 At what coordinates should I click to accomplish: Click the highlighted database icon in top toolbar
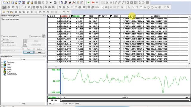coord(8,2)
